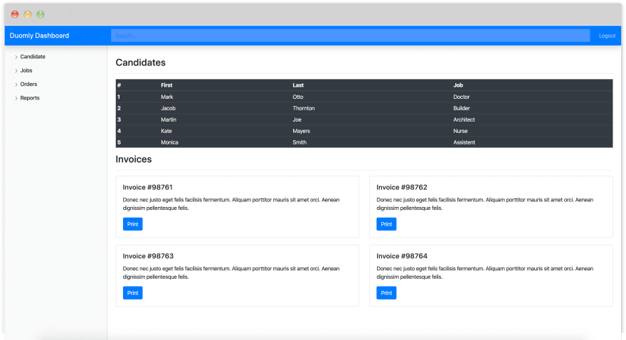Select the Monica first-name cell

169,142
